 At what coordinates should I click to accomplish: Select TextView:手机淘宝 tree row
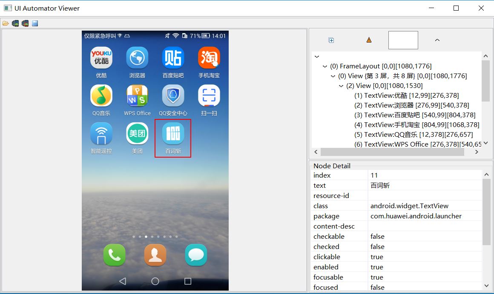[x=417, y=125]
